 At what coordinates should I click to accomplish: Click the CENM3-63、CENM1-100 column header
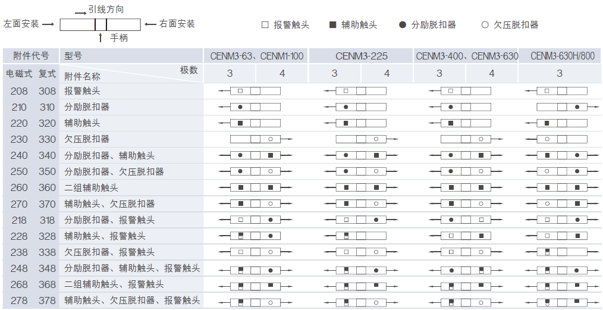(x=256, y=56)
